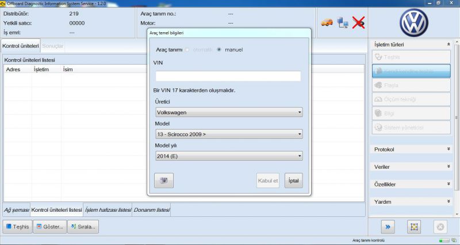The image size is (460, 245).
Task: Collapse the İşletim türleri section
Action: (448, 45)
